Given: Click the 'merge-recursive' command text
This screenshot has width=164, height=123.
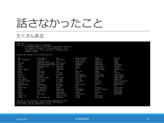Looking at the screenshot, I should pos(81,58).
